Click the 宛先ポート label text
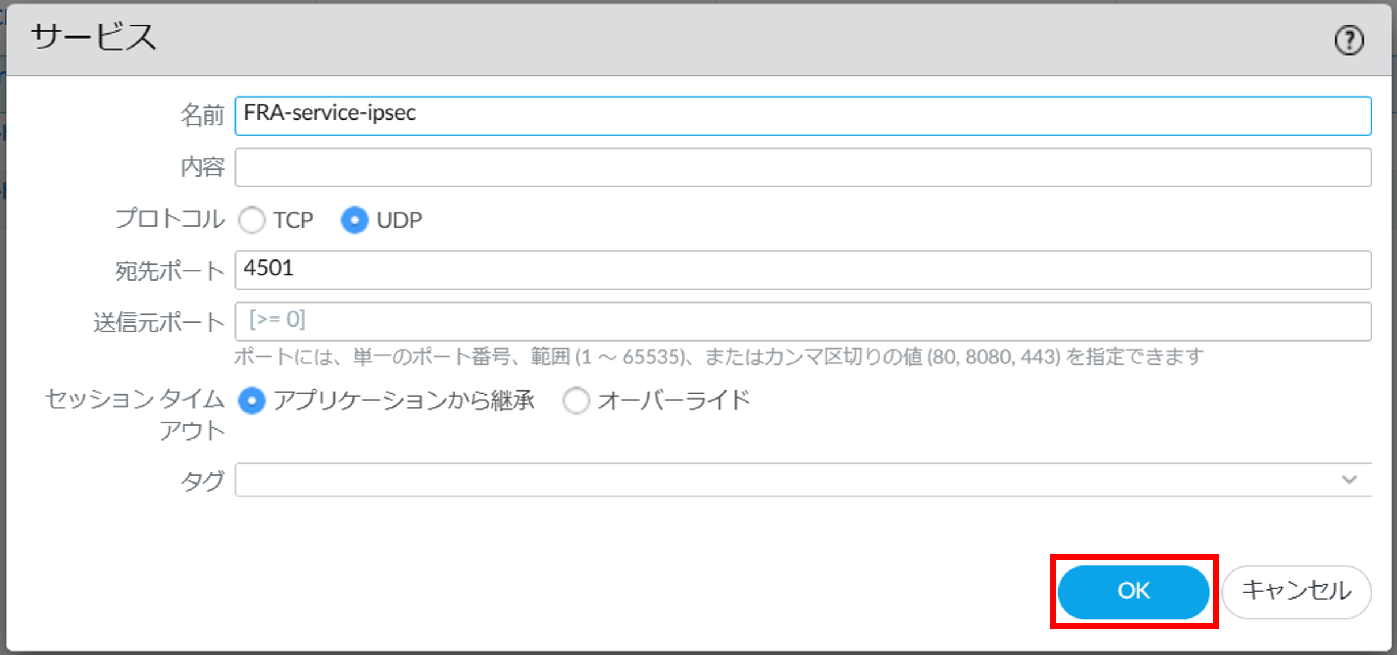Screen dimensions: 1397x655 (170, 271)
